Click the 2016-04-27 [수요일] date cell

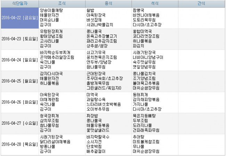coord(19,123)
